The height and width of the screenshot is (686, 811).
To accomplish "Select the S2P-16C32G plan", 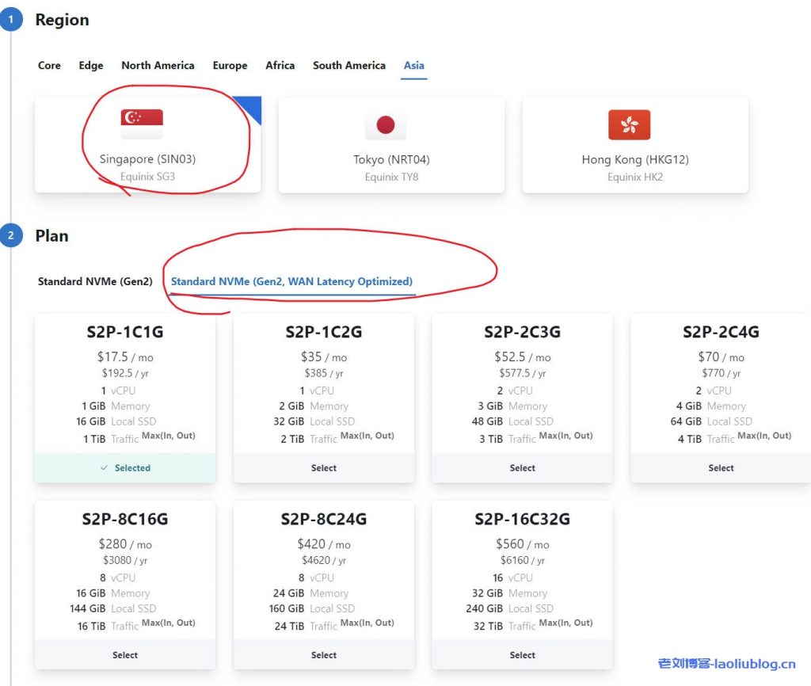I will point(522,654).
